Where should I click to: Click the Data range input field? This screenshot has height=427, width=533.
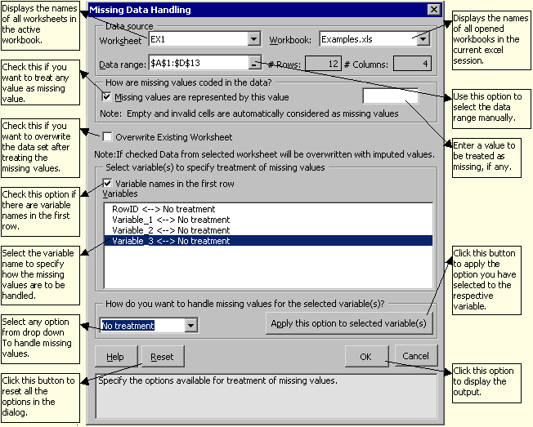click(196, 64)
